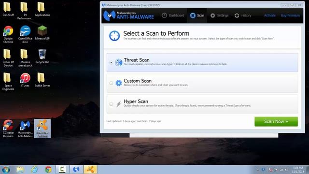Switch to CCleaner taskbar button

pyautogui.click(x=62, y=170)
